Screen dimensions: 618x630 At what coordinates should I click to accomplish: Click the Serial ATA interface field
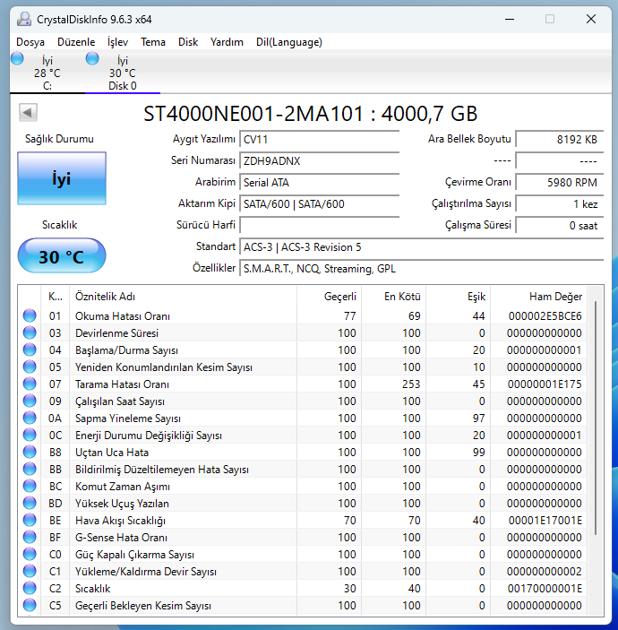320,183
